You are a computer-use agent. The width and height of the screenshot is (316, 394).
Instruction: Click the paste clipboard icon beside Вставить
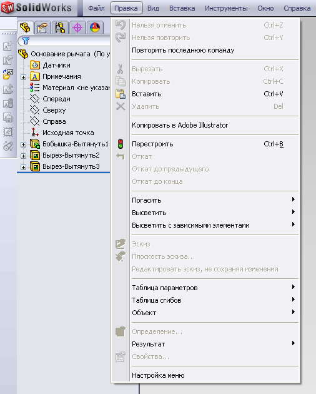[x=121, y=94]
